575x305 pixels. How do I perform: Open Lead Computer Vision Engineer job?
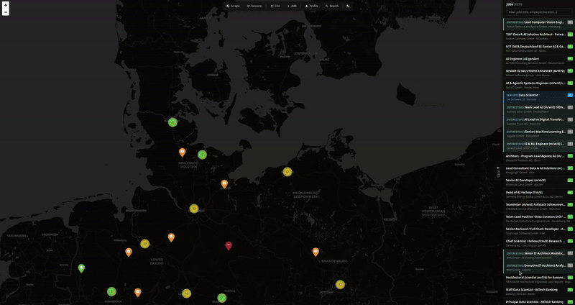(x=538, y=24)
